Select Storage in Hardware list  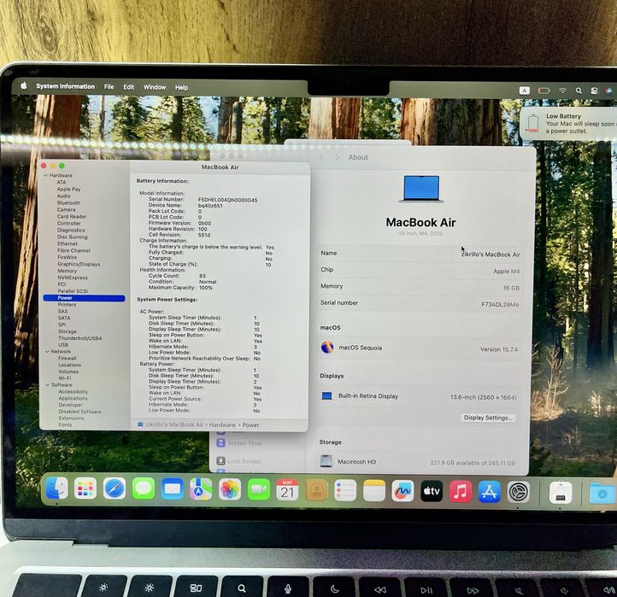coord(68,331)
